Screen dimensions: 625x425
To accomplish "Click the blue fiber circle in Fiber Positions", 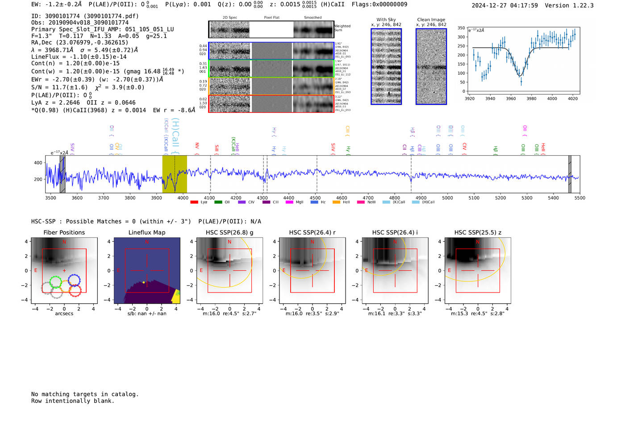I will click(x=74, y=281).
